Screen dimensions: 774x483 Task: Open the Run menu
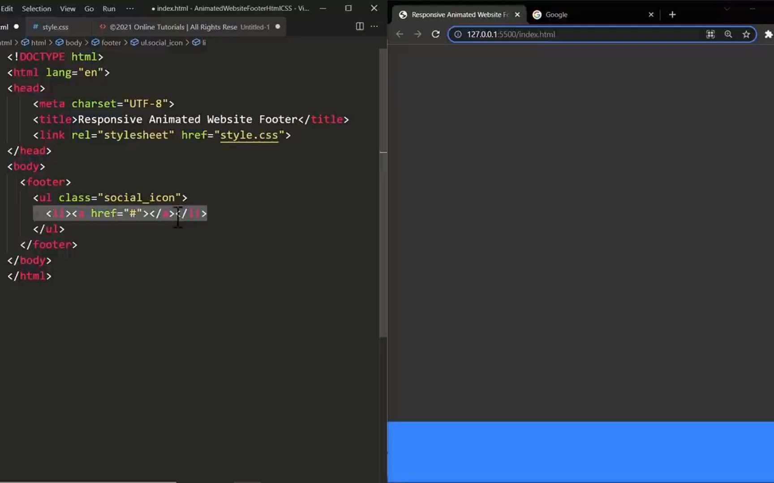click(x=109, y=8)
